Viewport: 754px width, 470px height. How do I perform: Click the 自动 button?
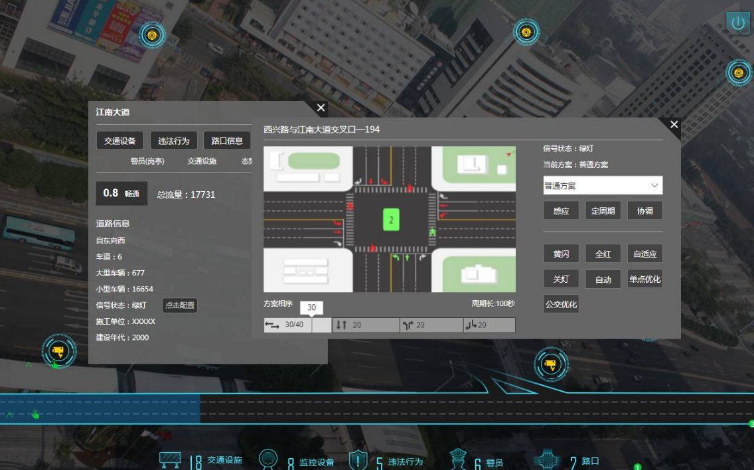pyautogui.click(x=603, y=279)
